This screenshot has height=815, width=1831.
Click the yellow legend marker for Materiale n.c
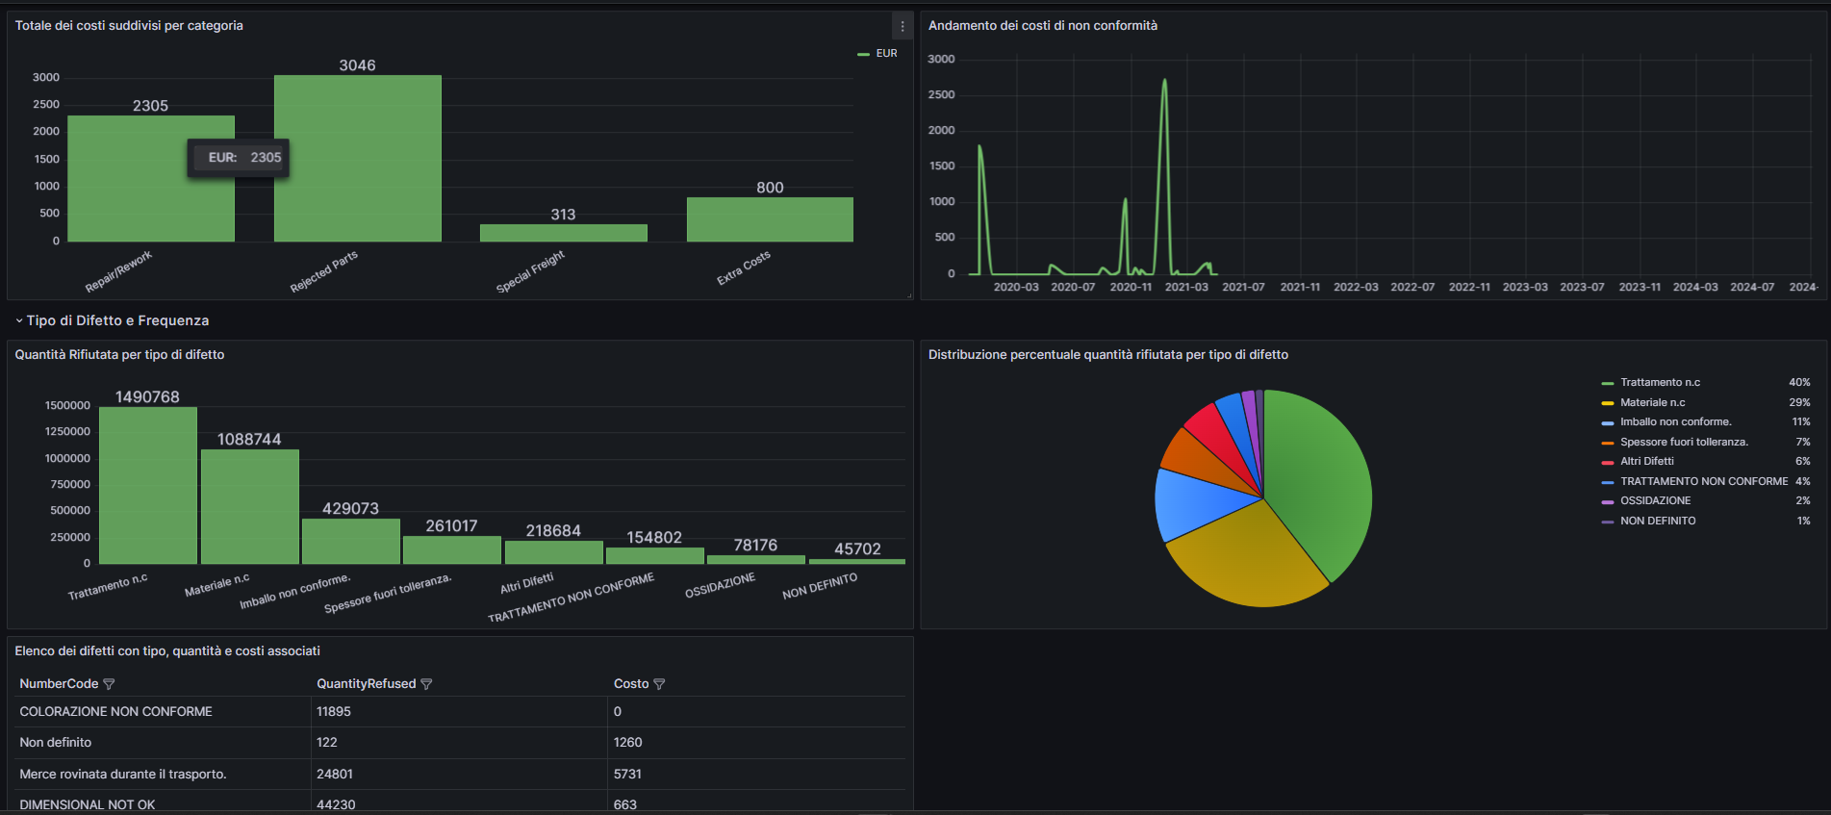click(1607, 403)
